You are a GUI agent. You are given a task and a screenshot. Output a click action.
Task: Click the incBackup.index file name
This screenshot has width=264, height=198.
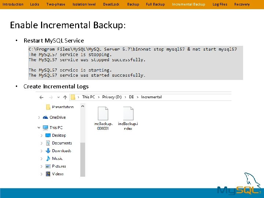tap(128, 126)
